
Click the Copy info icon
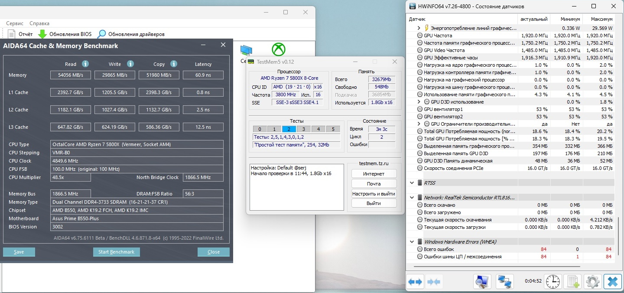[174, 64]
